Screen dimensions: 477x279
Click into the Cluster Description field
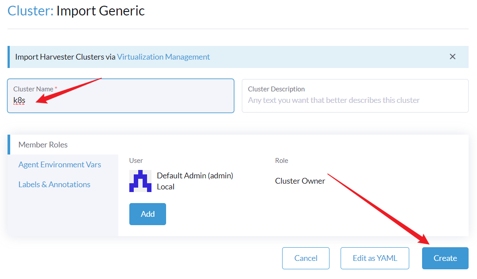(355, 100)
